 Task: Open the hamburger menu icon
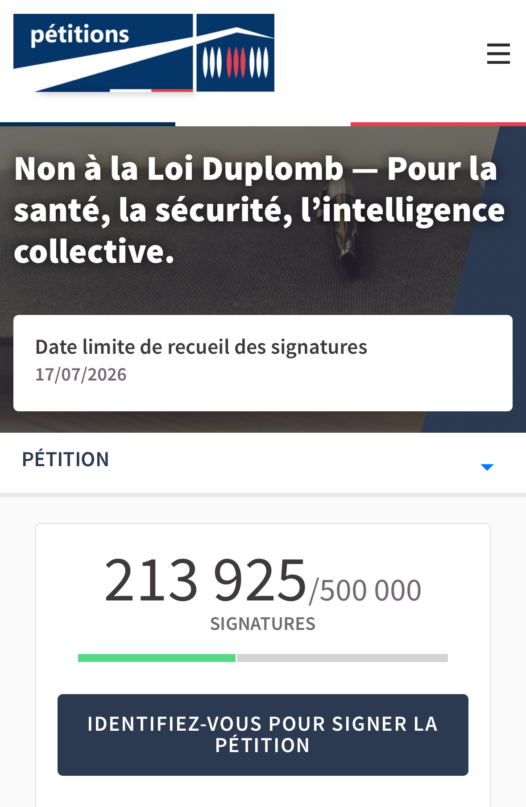click(x=498, y=54)
